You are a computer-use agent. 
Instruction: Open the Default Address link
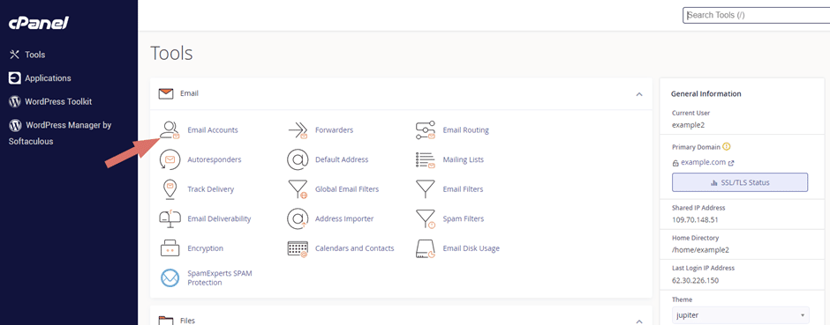[x=342, y=159]
